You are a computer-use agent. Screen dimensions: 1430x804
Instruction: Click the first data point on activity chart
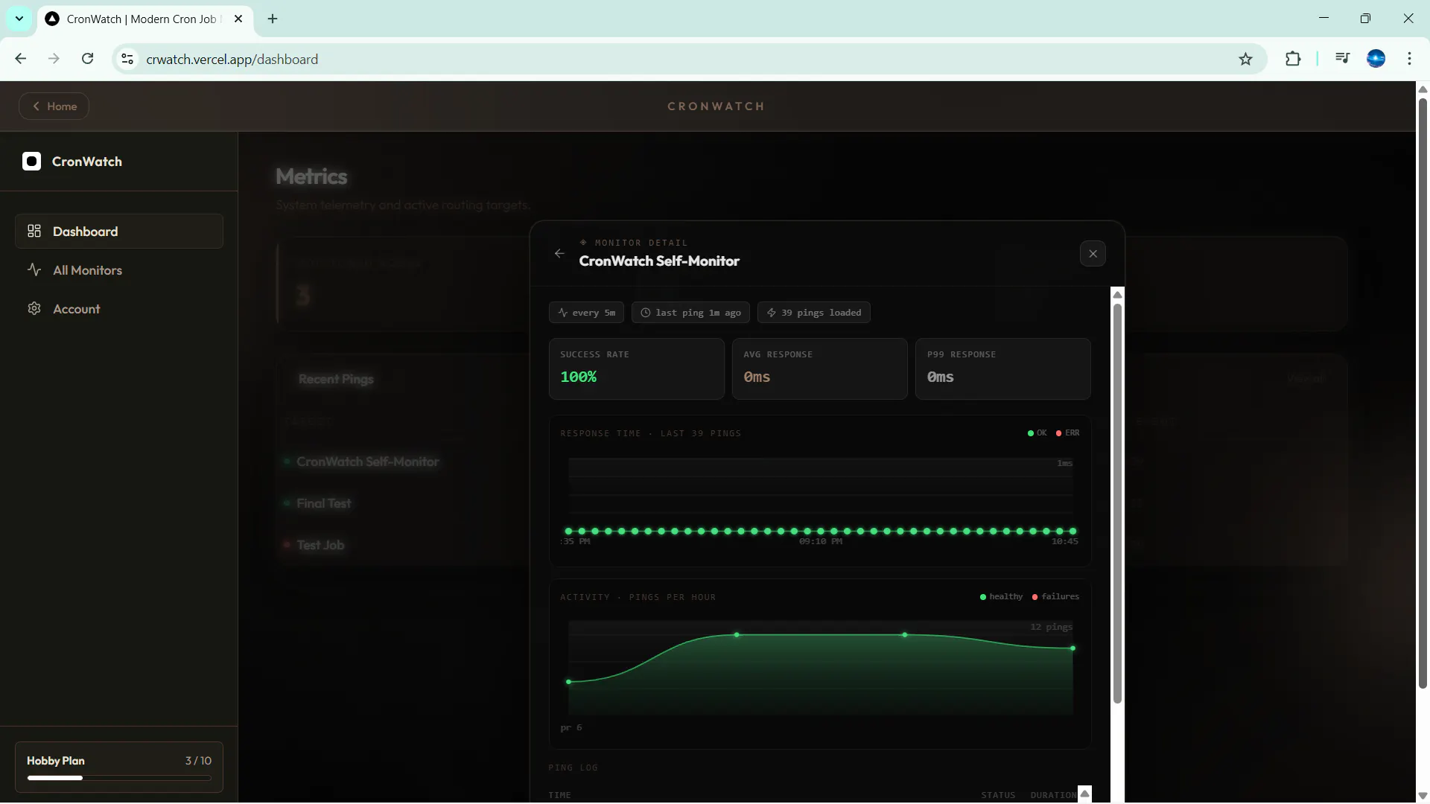point(569,682)
